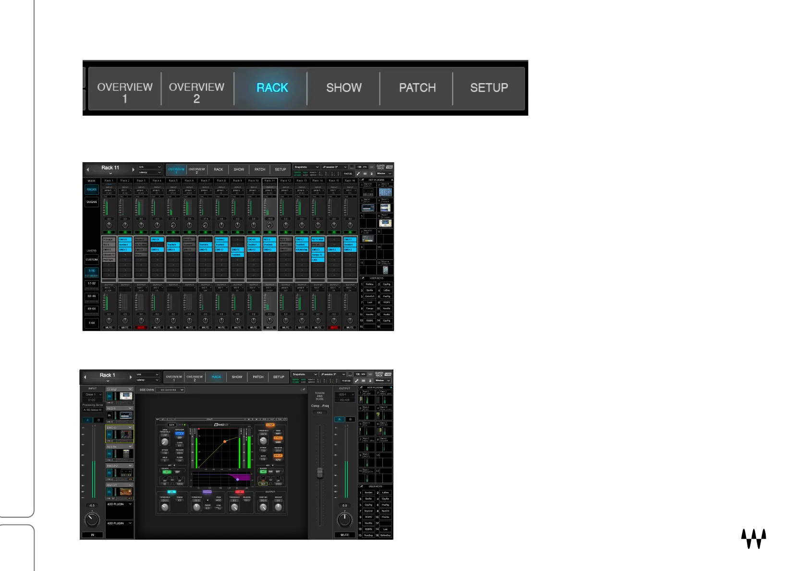The image size is (808, 571).
Task: Choose the CUSTOM layer button
Action: coord(92,260)
